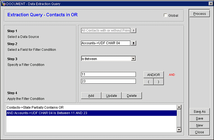This screenshot has width=214, height=140.
Task: Insert a closing parenthesis
Action: [158, 82]
